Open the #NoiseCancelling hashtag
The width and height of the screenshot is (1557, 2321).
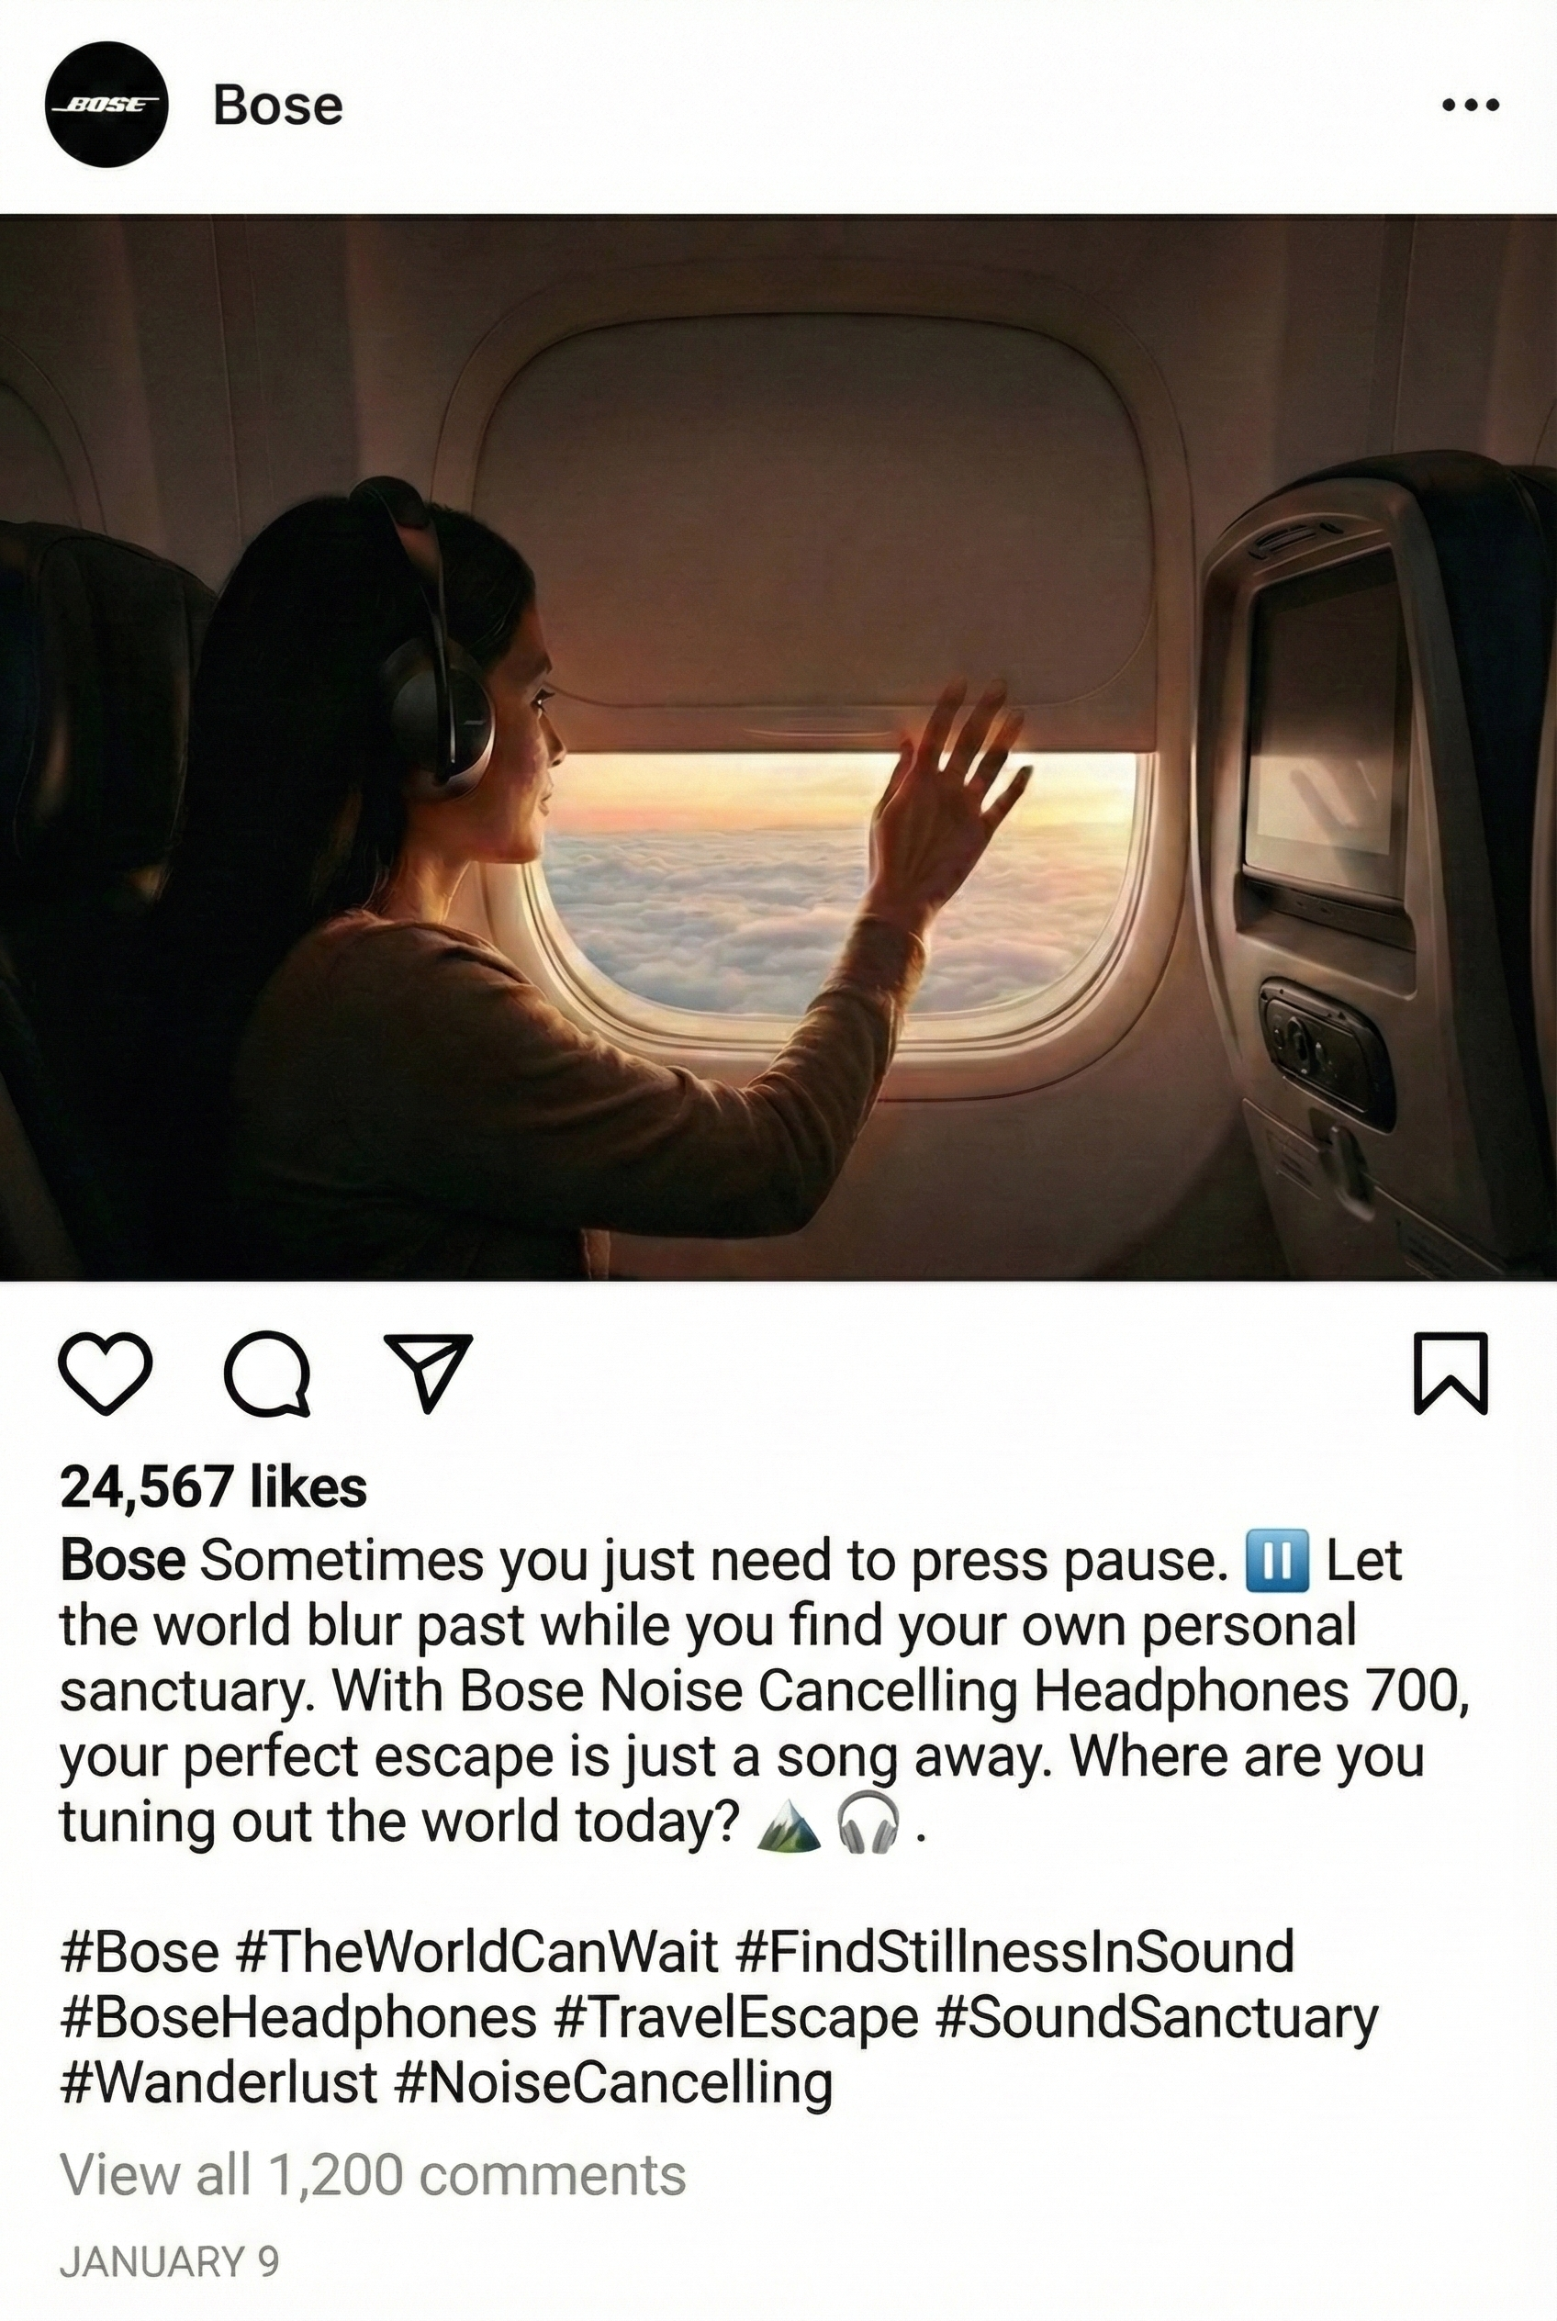pyautogui.click(x=612, y=2081)
